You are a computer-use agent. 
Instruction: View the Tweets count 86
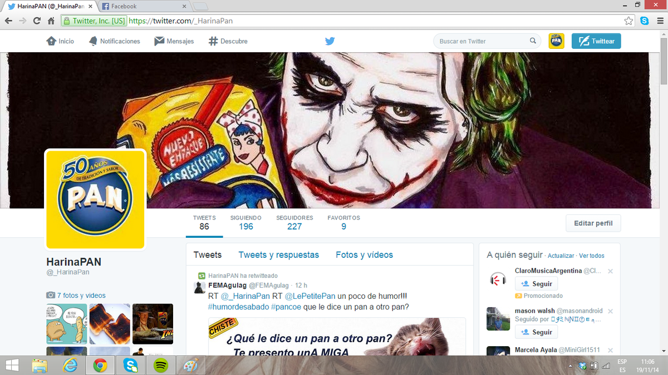[x=204, y=223]
